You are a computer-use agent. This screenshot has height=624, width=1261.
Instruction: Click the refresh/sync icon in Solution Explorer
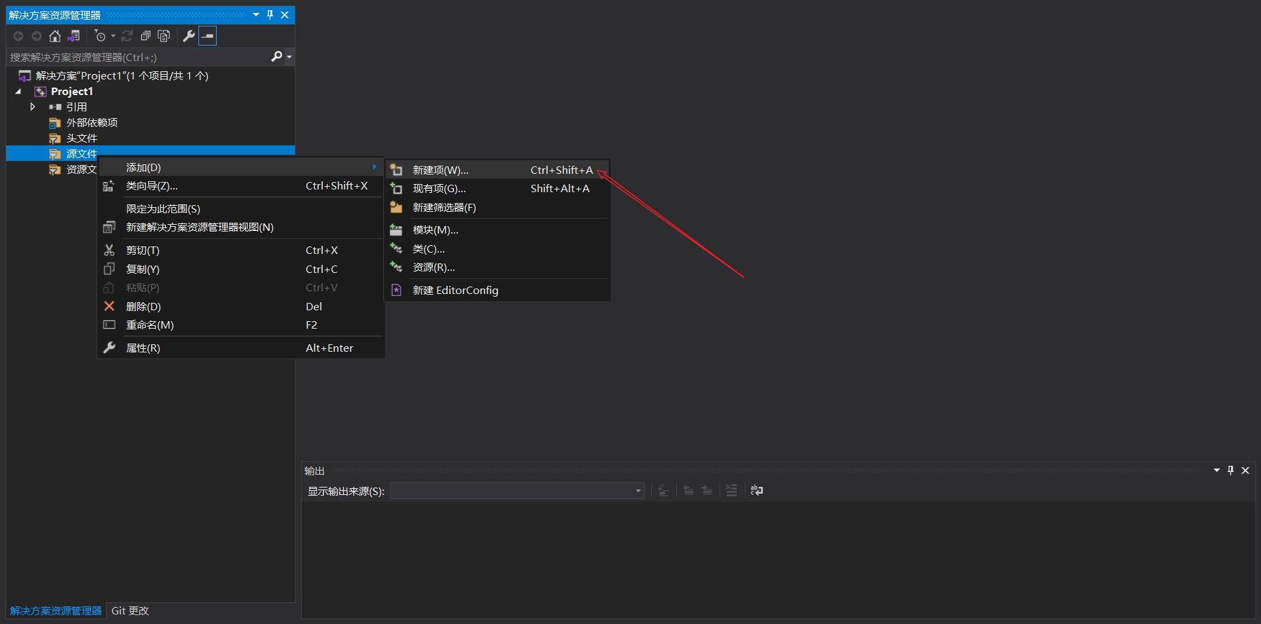coord(127,36)
